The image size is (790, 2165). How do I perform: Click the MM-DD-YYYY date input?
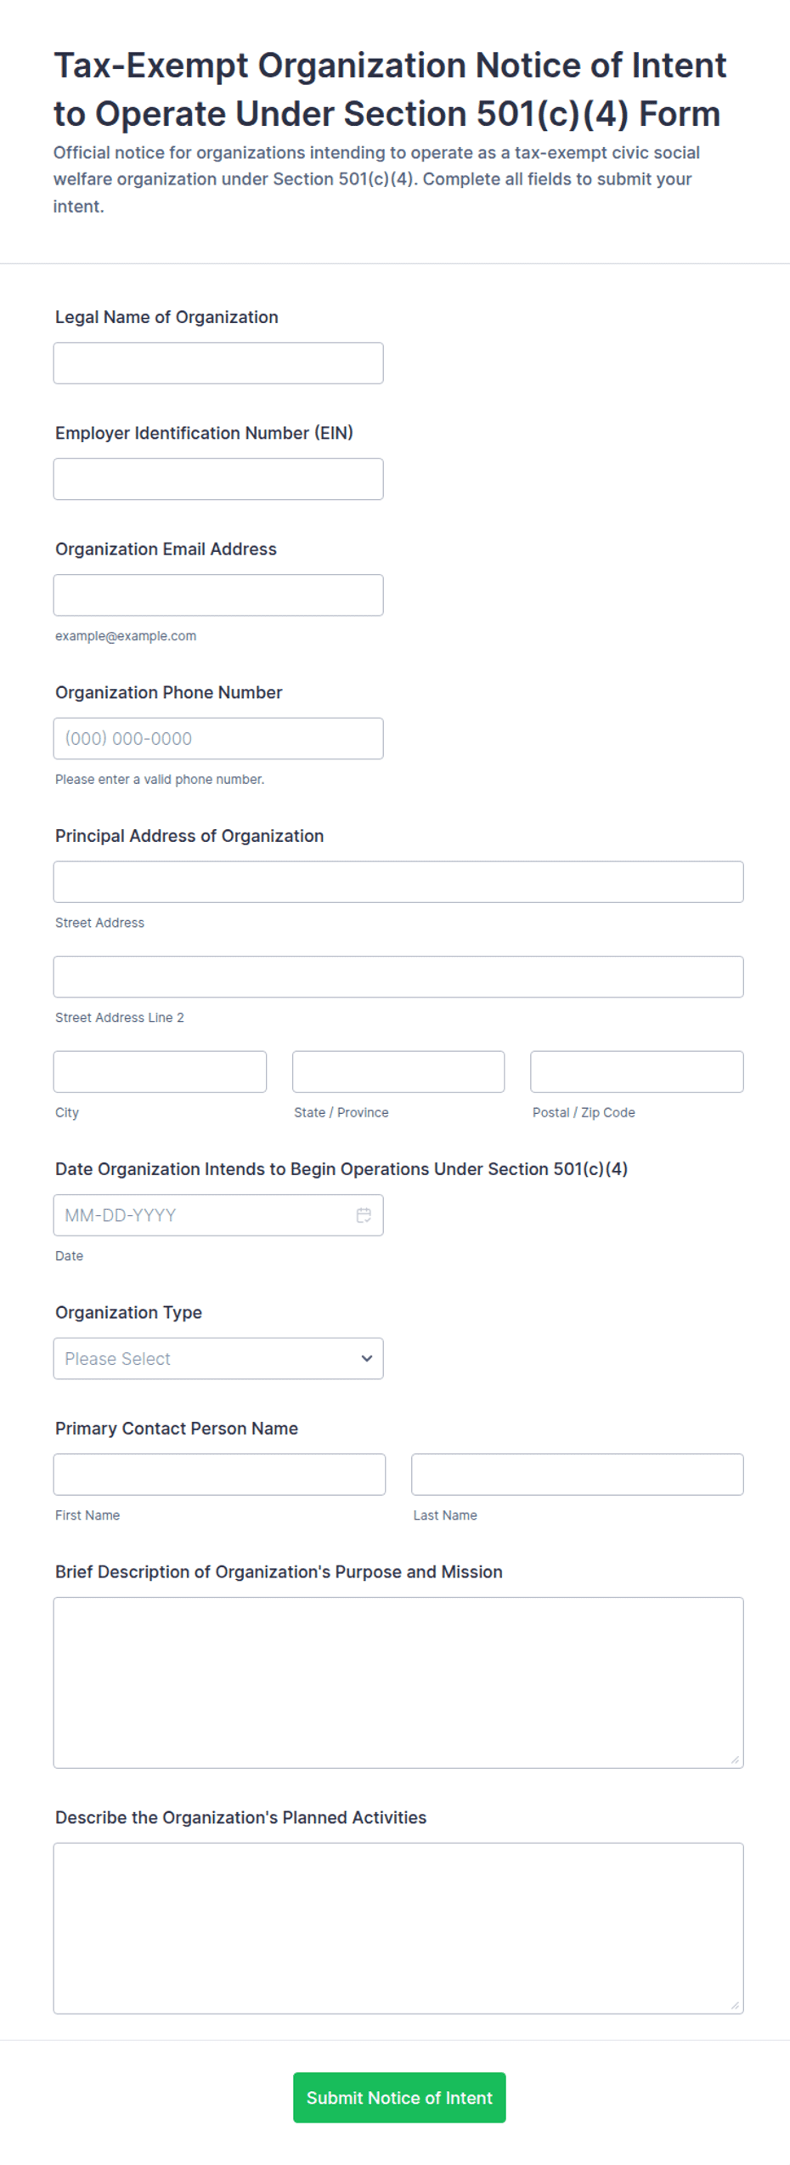(218, 1215)
